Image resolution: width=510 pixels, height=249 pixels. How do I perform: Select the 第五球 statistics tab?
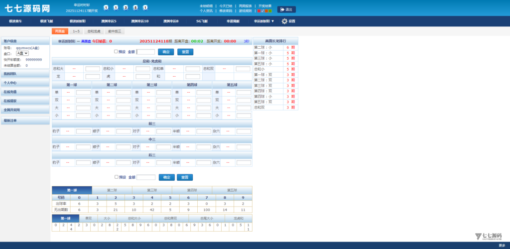(x=232, y=190)
